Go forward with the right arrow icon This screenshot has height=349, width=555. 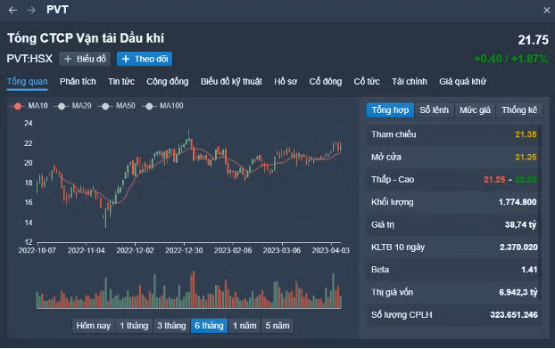(x=31, y=11)
